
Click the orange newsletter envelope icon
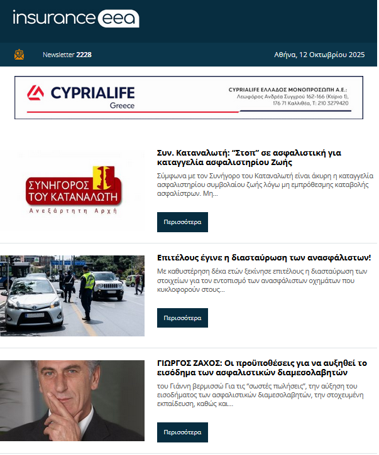pos(19,55)
